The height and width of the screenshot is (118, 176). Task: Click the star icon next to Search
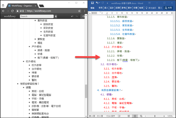pyautogui.click(x=56, y=17)
